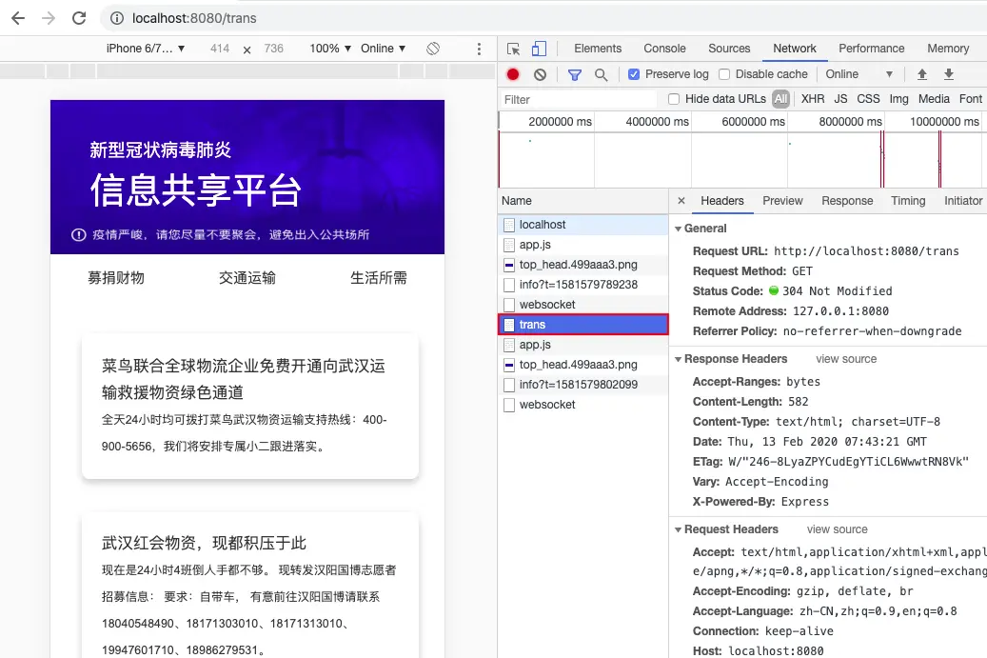Select the info?t=1581579789238 request
This screenshot has height=658, width=987.
point(582,285)
